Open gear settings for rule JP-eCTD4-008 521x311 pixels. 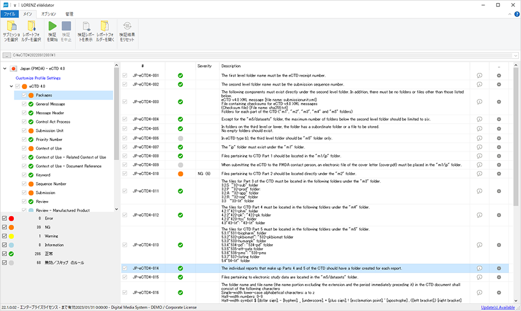pyautogui.click(x=499, y=156)
